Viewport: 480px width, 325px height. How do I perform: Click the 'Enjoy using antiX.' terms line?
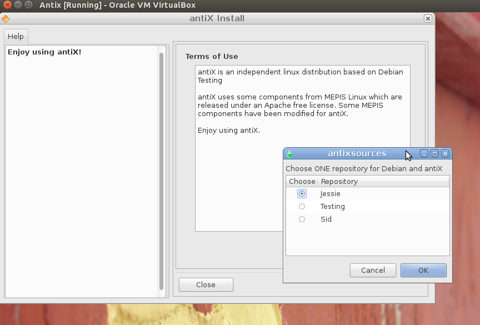click(229, 131)
